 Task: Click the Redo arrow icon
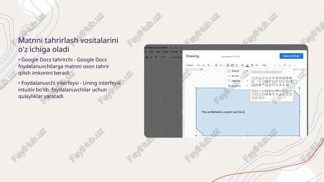click(x=203, y=65)
